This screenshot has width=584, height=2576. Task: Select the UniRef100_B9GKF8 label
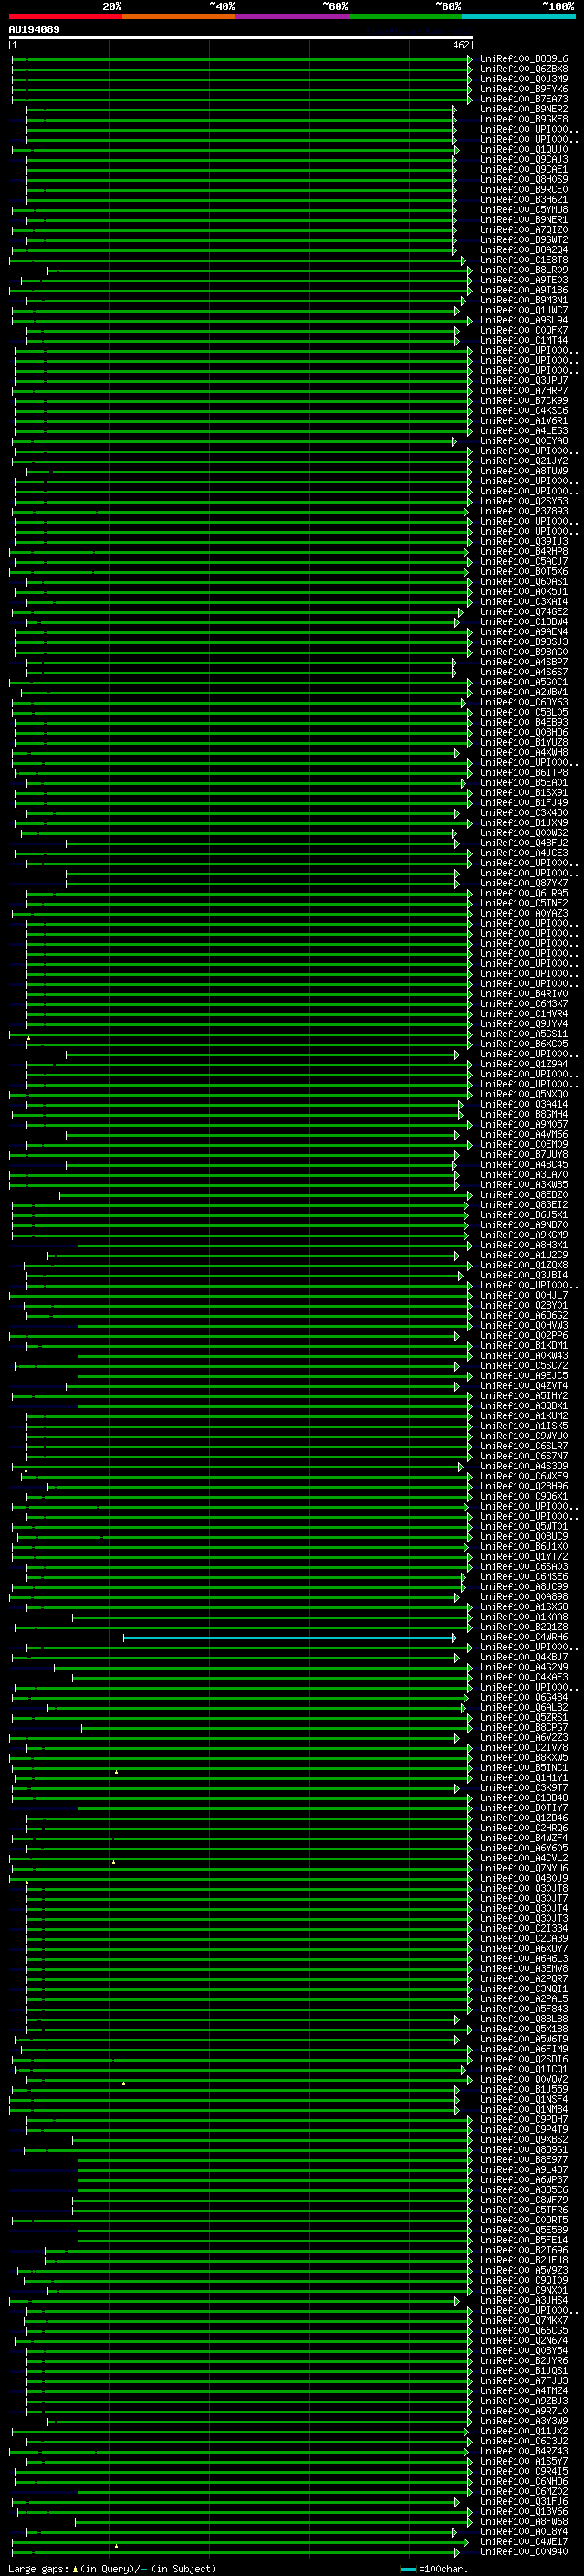(524, 119)
